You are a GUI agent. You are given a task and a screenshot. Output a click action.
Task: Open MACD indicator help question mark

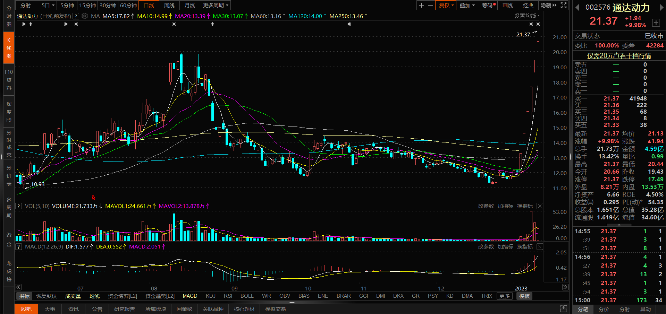click(19, 246)
